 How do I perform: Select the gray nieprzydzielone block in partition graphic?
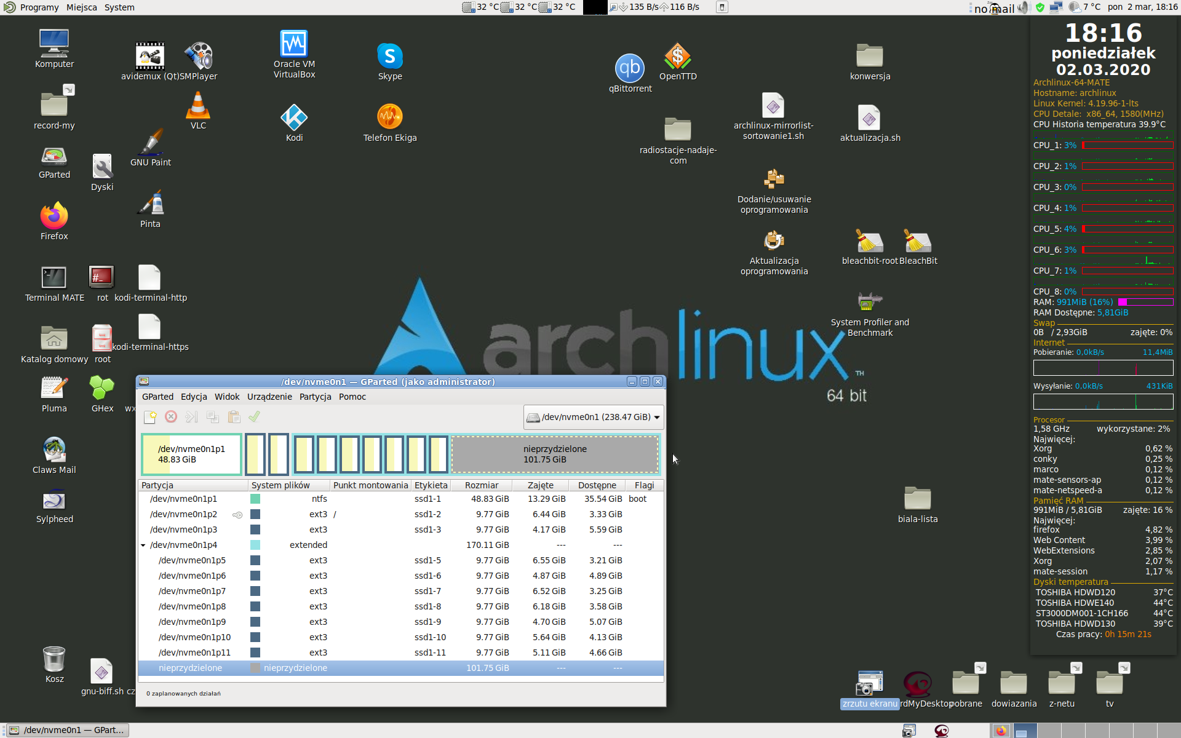tap(555, 454)
